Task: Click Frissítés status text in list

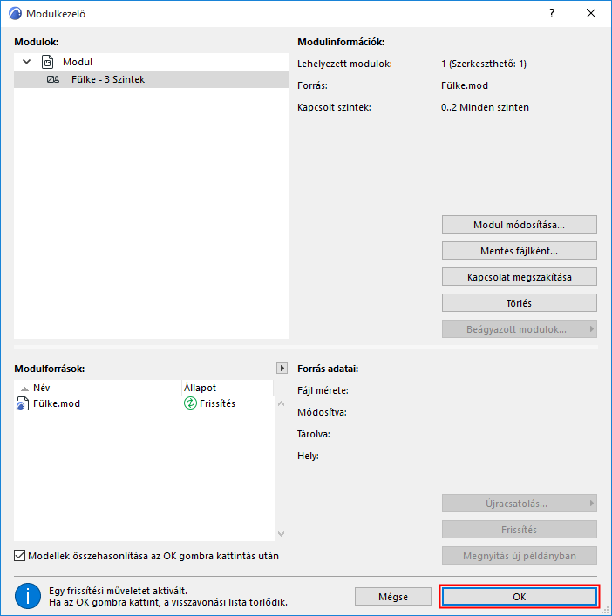Action: click(x=217, y=403)
